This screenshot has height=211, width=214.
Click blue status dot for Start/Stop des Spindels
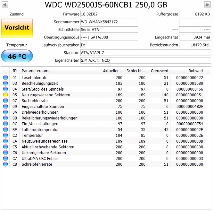click(5, 89)
